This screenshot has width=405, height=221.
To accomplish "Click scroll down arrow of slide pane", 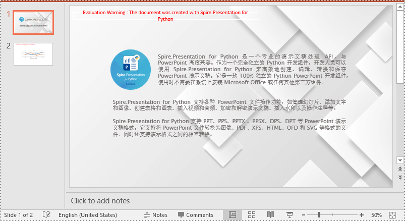I will coord(400,160).
